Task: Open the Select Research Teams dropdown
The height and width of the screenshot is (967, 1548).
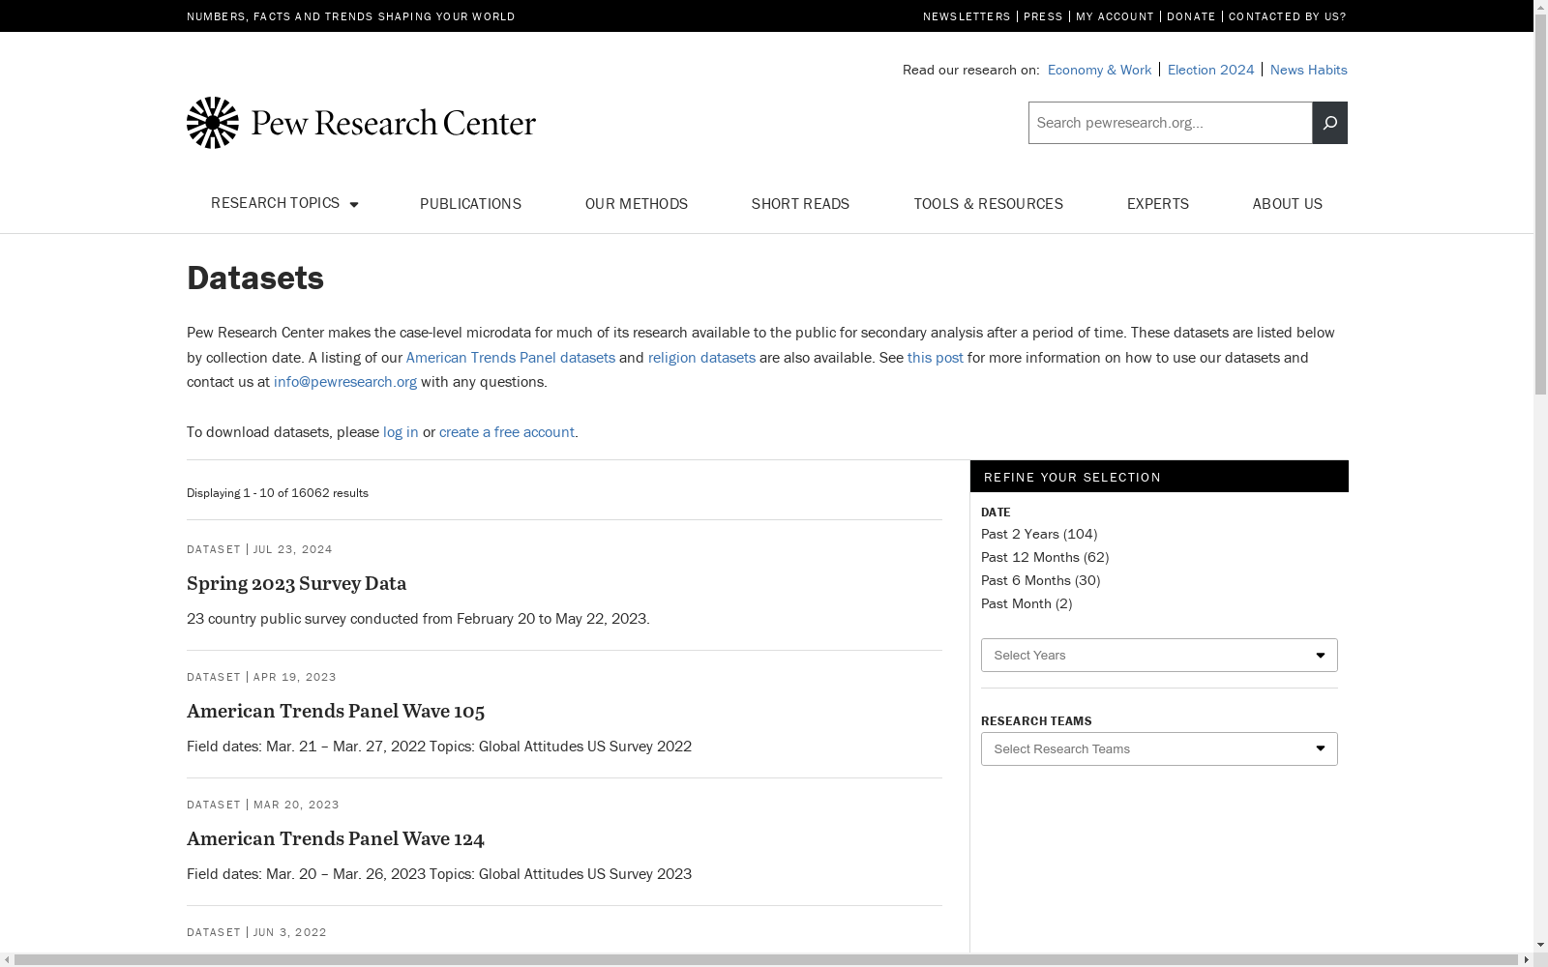Action: click(1159, 748)
